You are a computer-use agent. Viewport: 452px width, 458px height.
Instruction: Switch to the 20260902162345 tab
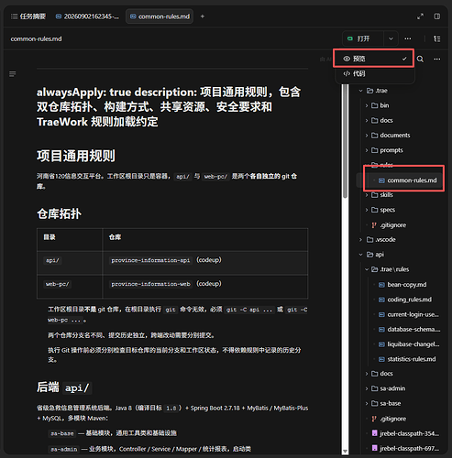88,16
